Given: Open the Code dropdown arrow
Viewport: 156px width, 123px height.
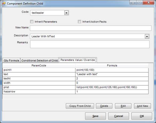Looking at the screenshot, I should [x=66, y=13].
